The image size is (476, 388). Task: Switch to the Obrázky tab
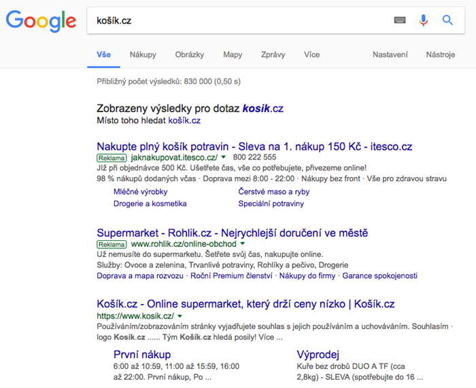click(x=189, y=55)
